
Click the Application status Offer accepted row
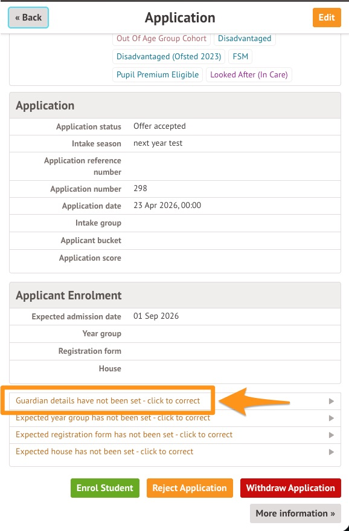tap(175, 126)
